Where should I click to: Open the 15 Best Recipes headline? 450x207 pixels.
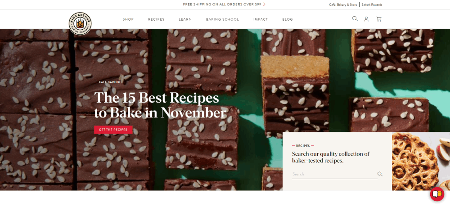point(160,105)
